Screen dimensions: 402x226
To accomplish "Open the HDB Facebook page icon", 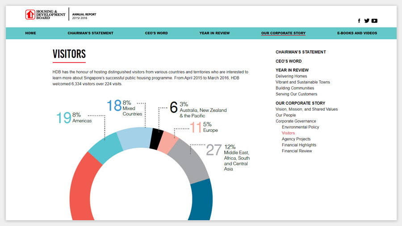I will (x=359, y=21).
